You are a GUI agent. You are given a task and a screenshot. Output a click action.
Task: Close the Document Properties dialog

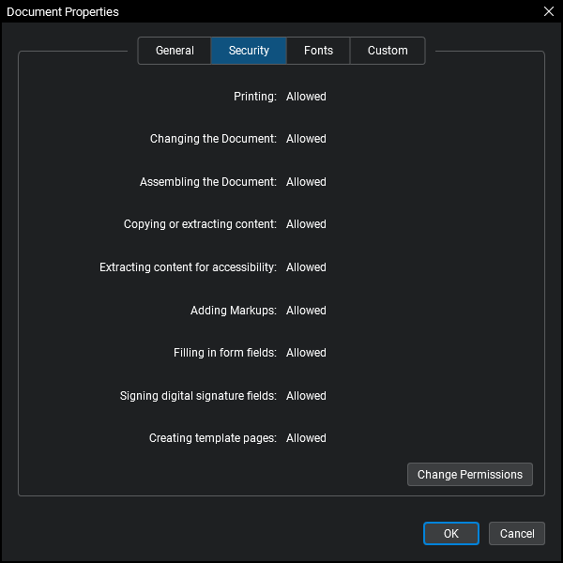[549, 11]
